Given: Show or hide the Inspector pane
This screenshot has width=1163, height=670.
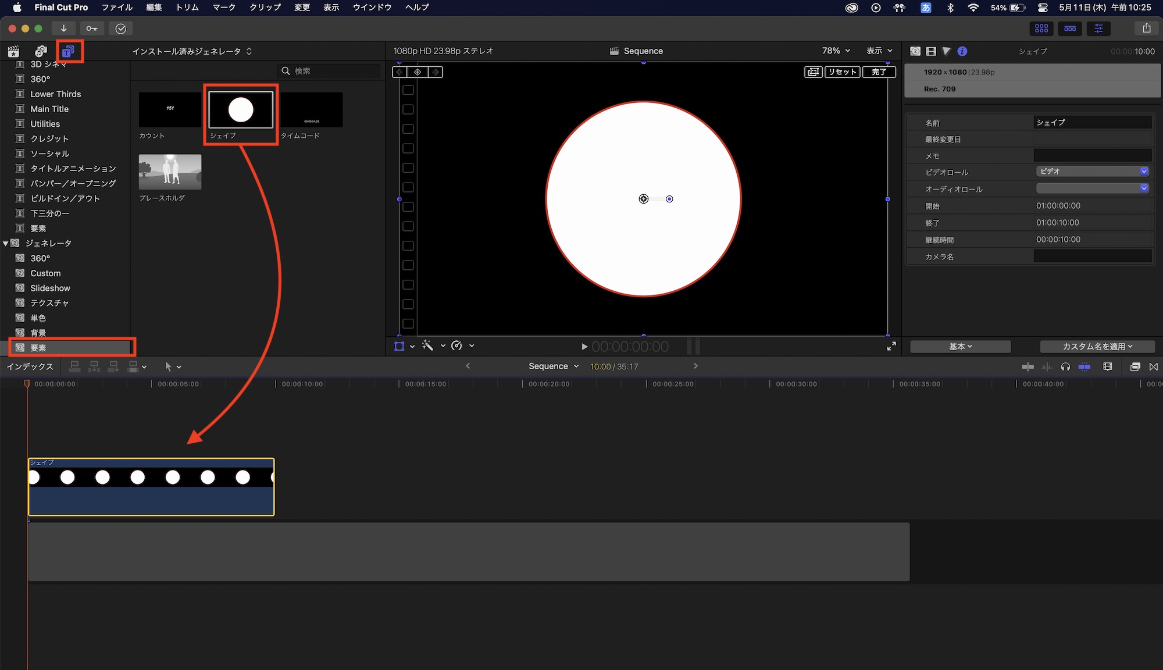Looking at the screenshot, I should [x=1098, y=28].
